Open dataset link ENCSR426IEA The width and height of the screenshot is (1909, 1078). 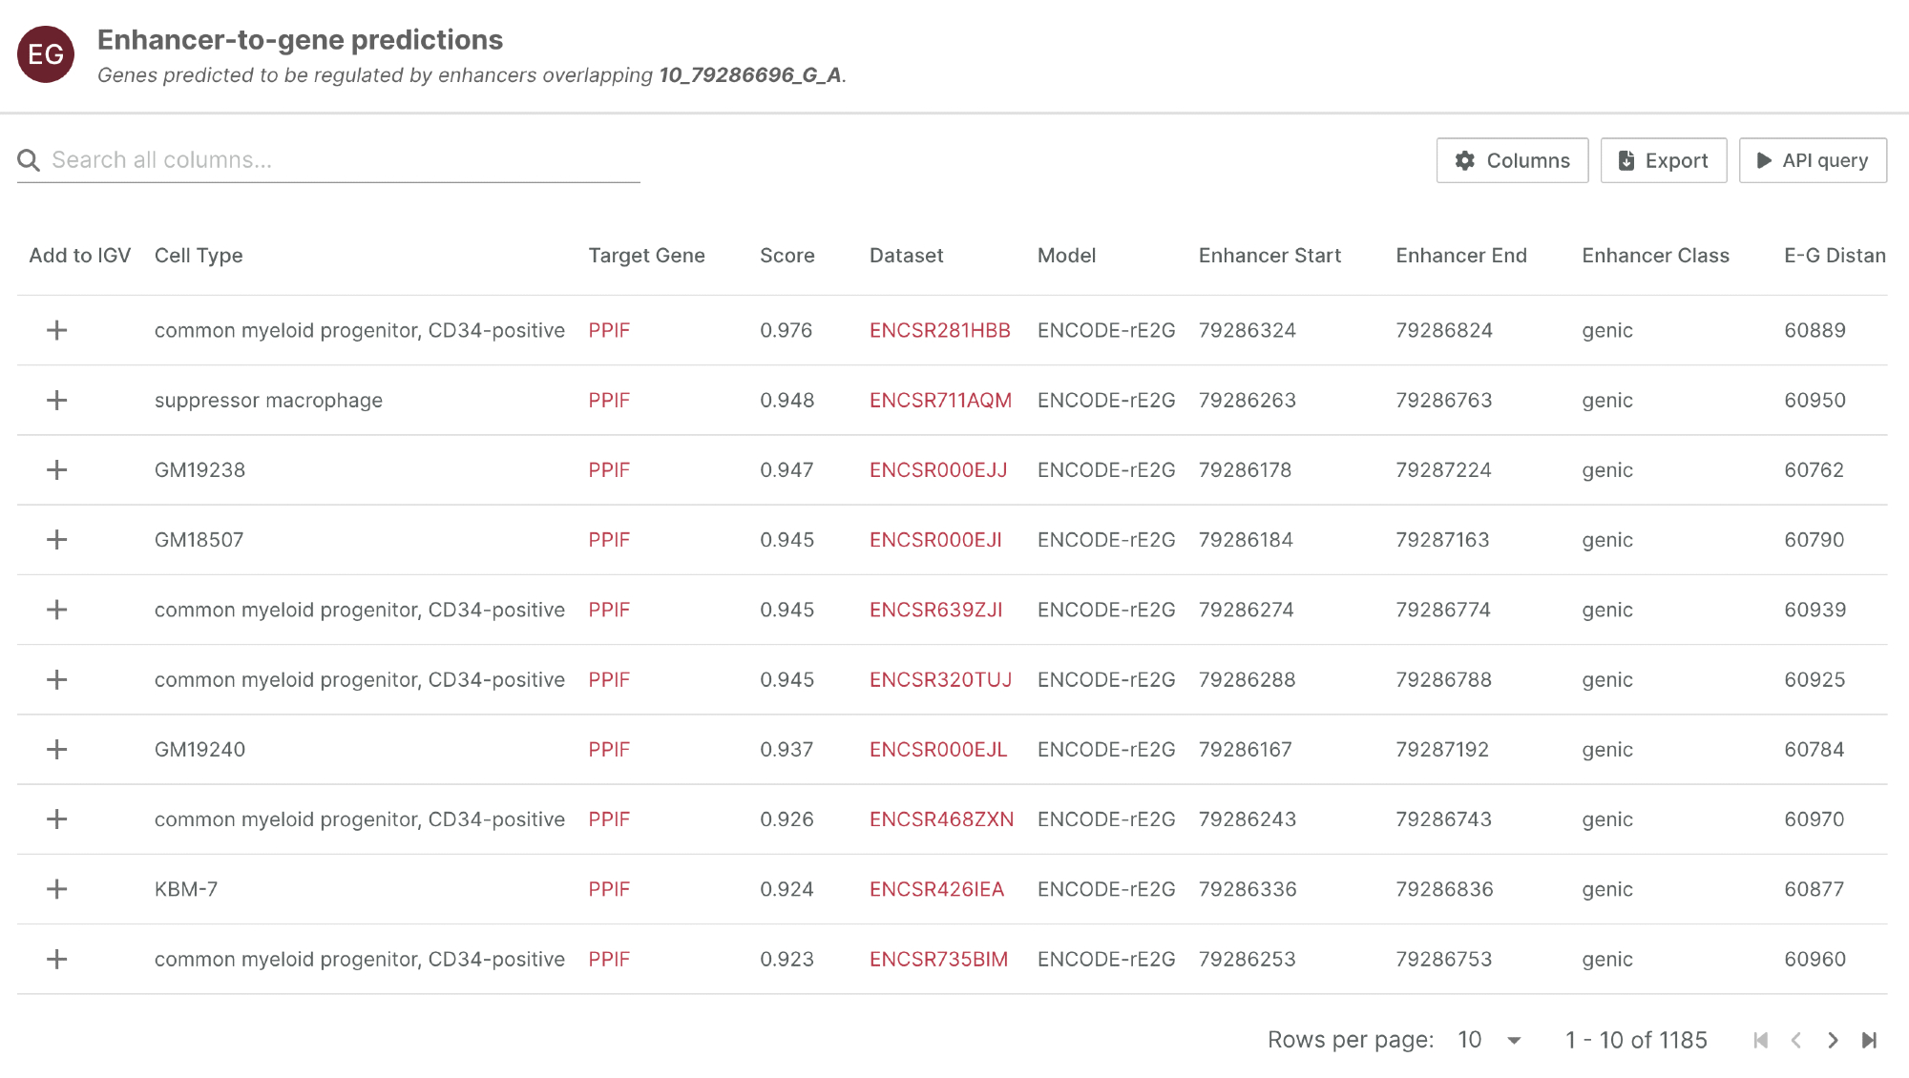click(936, 889)
